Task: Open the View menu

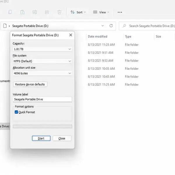Action: [x=101, y=12]
